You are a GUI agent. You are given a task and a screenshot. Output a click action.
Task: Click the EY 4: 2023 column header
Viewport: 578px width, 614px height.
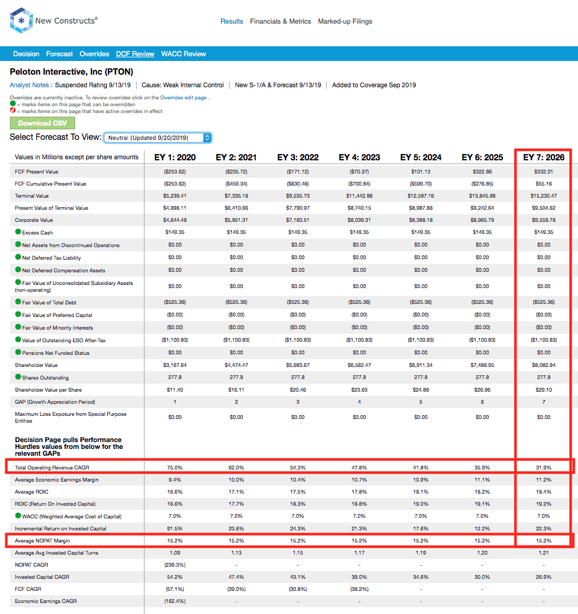point(359,157)
